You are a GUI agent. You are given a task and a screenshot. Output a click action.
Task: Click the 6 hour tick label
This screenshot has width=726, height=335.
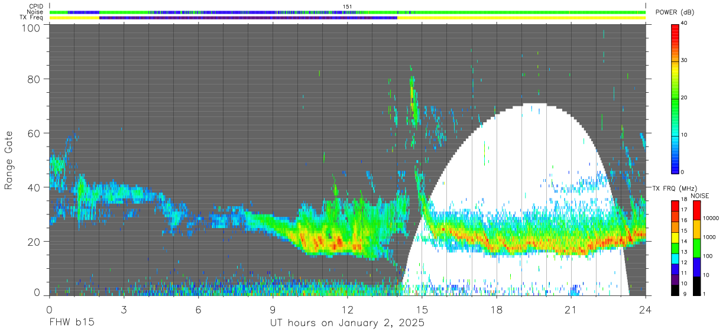[198, 310]
